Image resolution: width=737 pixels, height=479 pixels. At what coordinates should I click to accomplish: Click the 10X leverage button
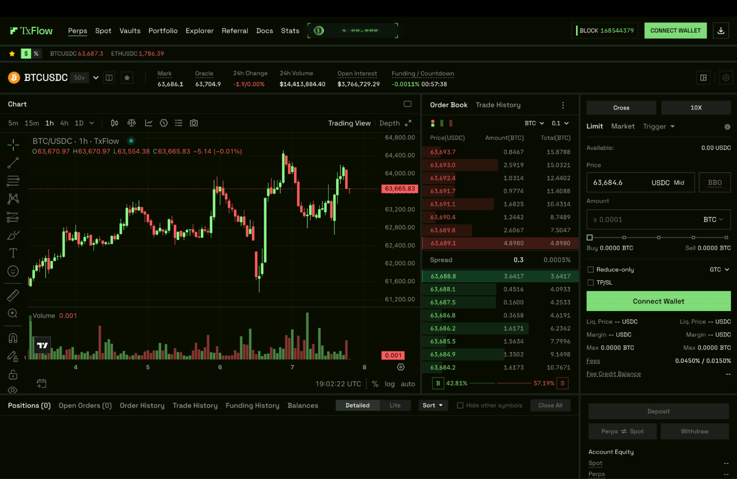pos(696,108)
